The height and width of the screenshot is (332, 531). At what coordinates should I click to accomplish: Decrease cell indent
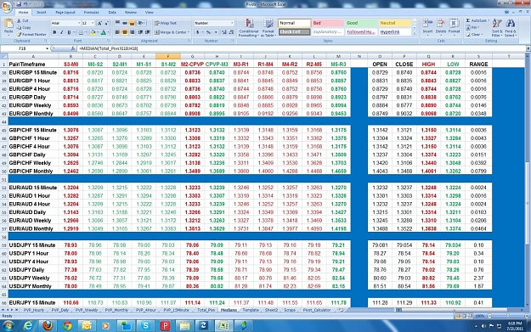[140, 32]
